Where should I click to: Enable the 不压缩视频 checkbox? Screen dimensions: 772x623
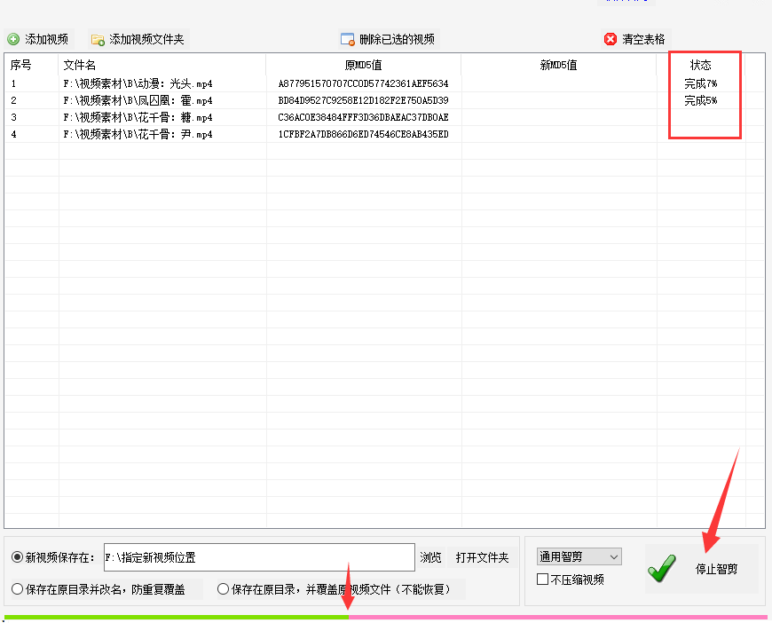click(x=543, y=580)
